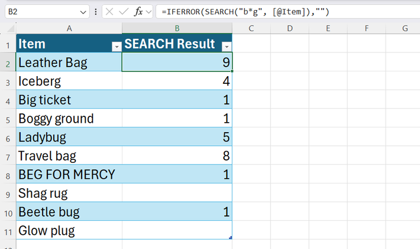Click the result 1 for Boggy ground

(x=177, y=118)
